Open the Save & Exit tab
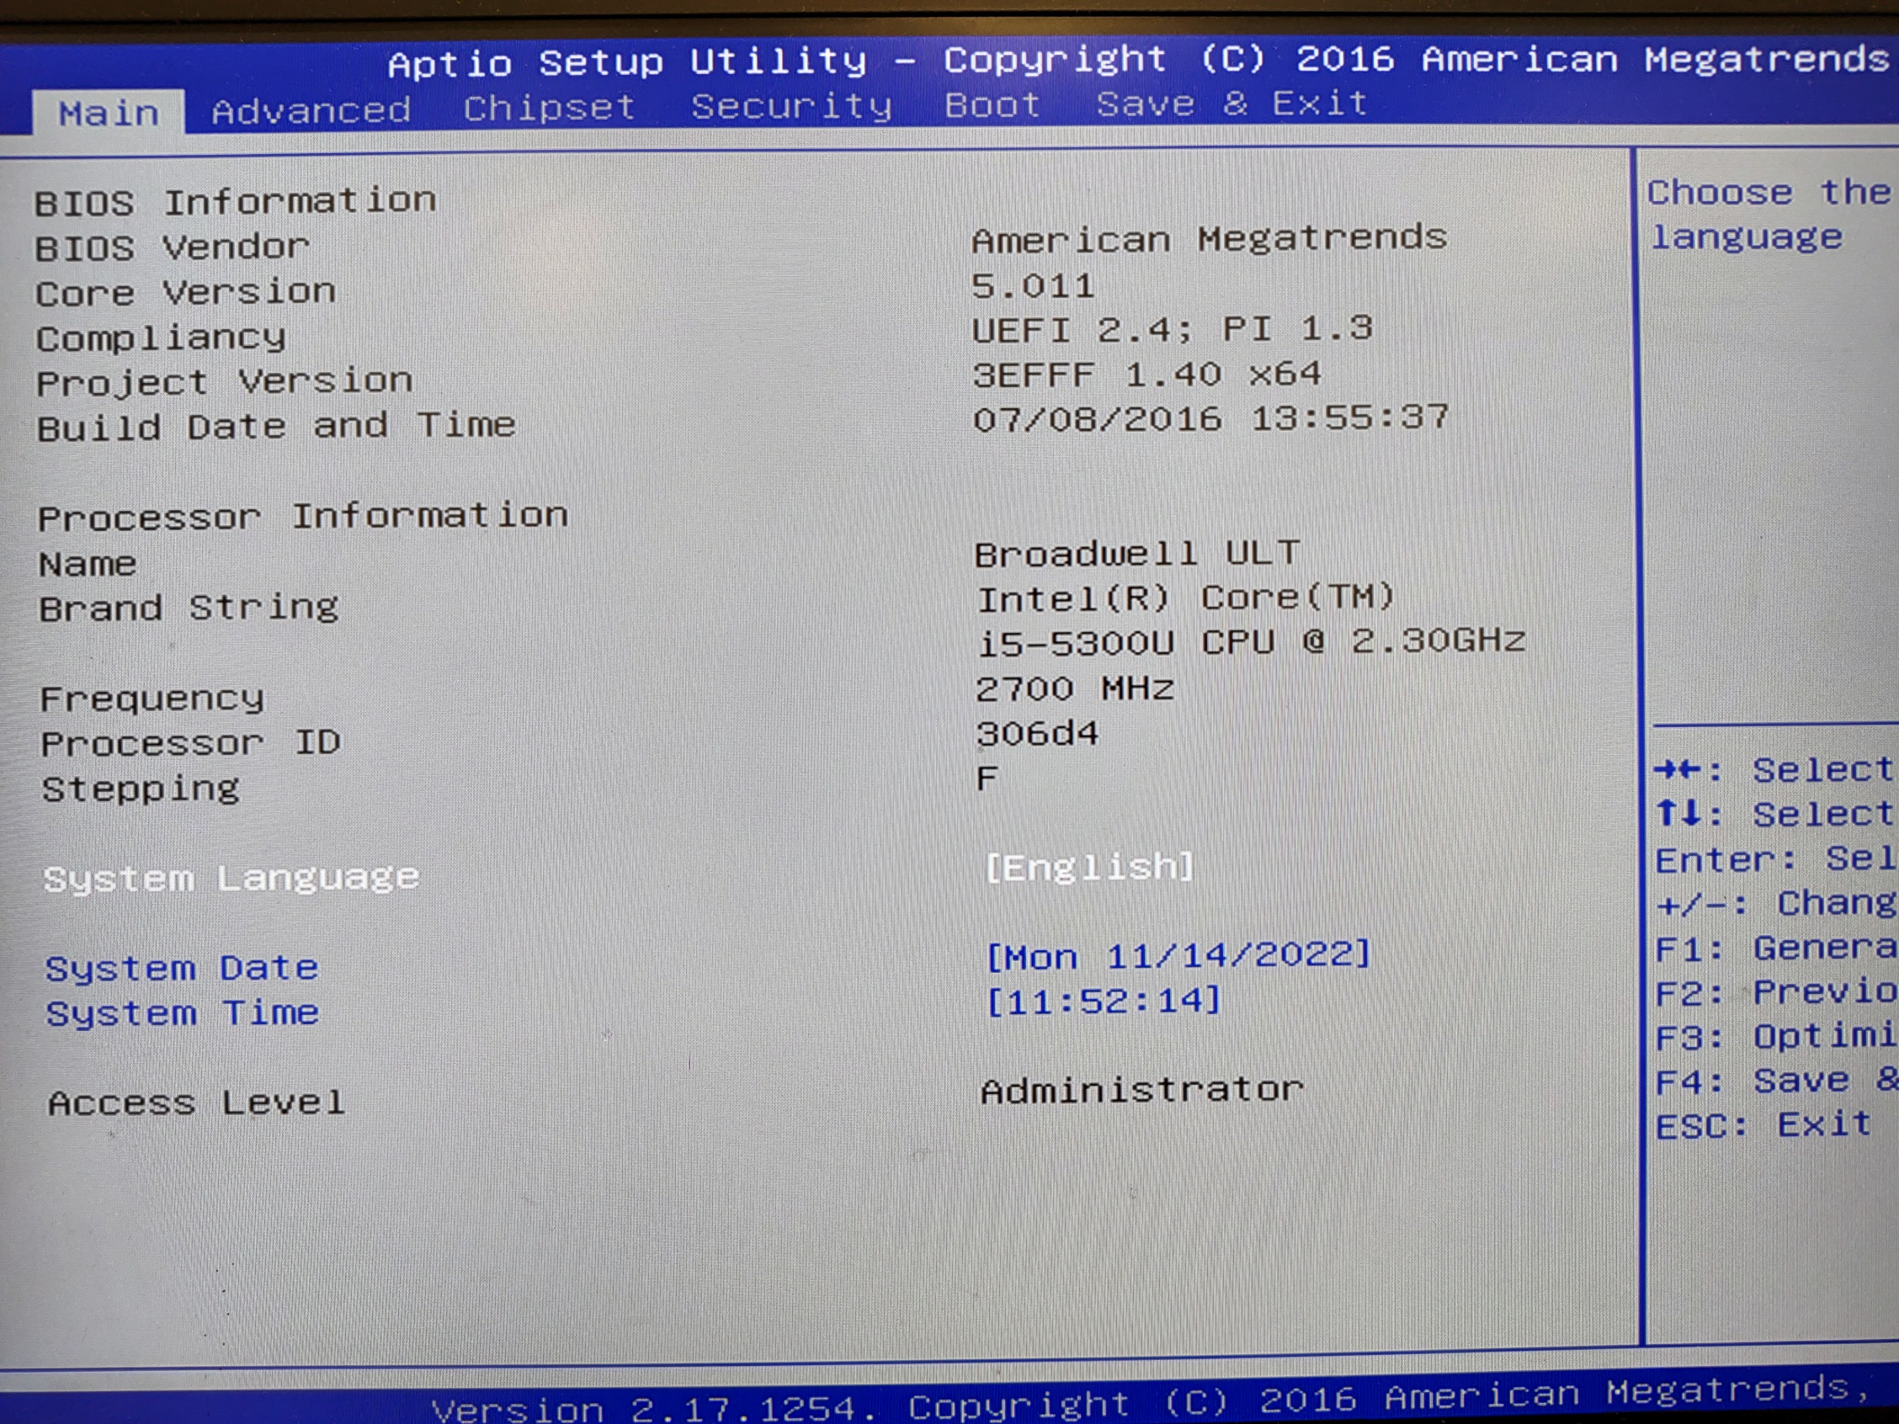 click(1232, 104)
